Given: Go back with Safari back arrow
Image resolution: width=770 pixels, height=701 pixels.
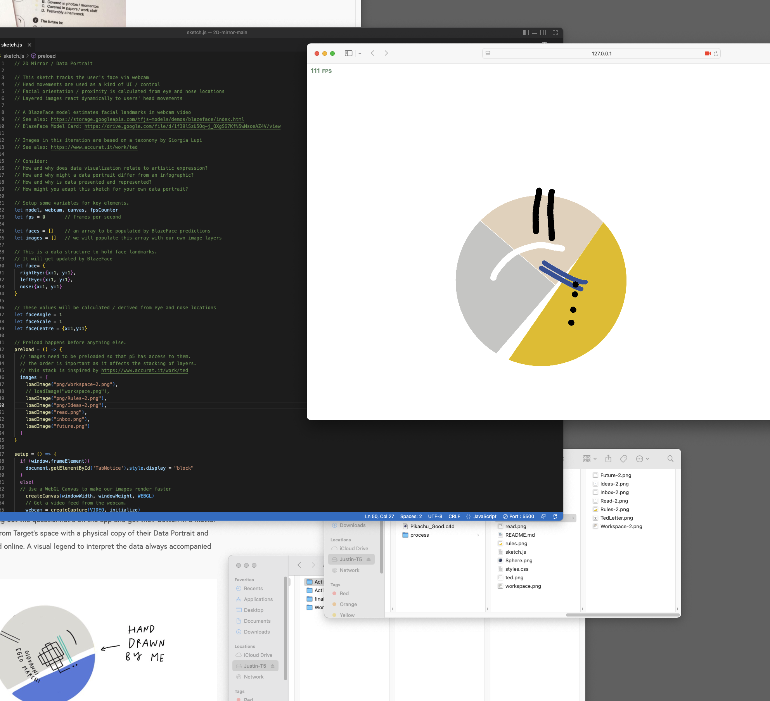Looking at the screenshot, I should [x=372, y=53].
